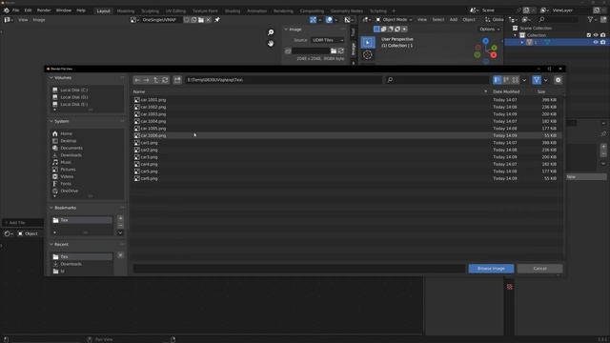This screenshot has height=343, width=610.
Task: Cancel the file browser dialog
Action: pyautogui.click(x=539, y=269)
